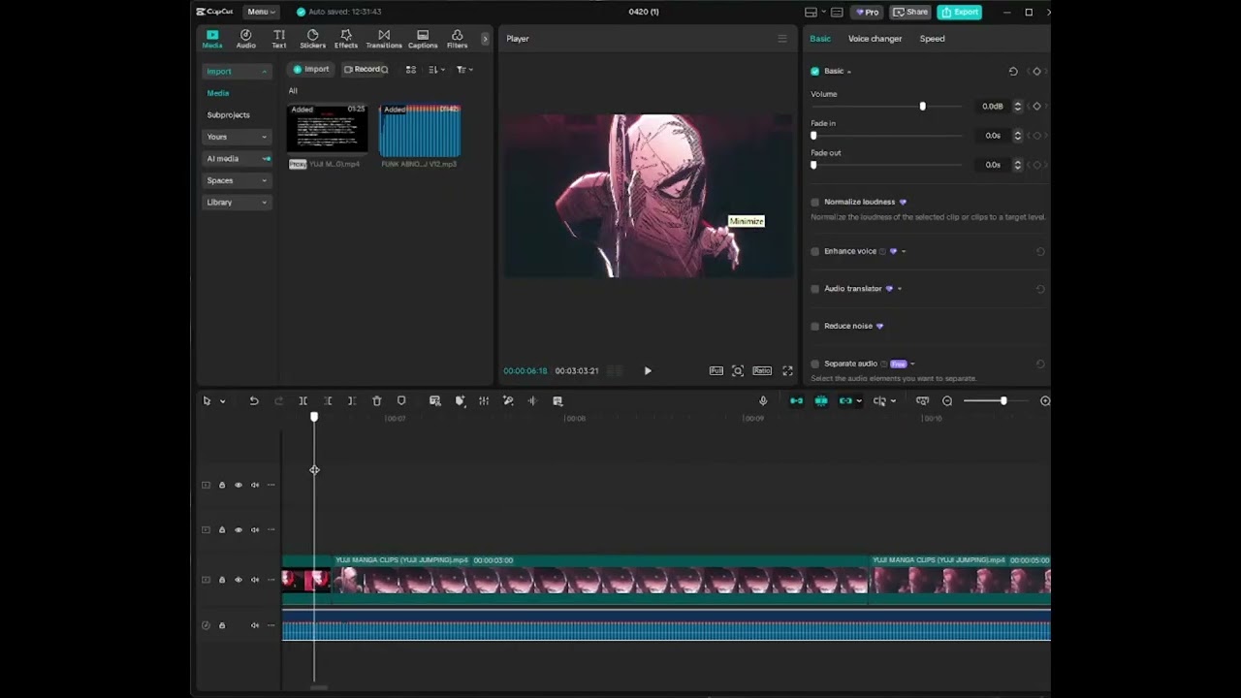Select Media in the import sidebar
This screenshot has height=698, width=1241.
[218, 93]
